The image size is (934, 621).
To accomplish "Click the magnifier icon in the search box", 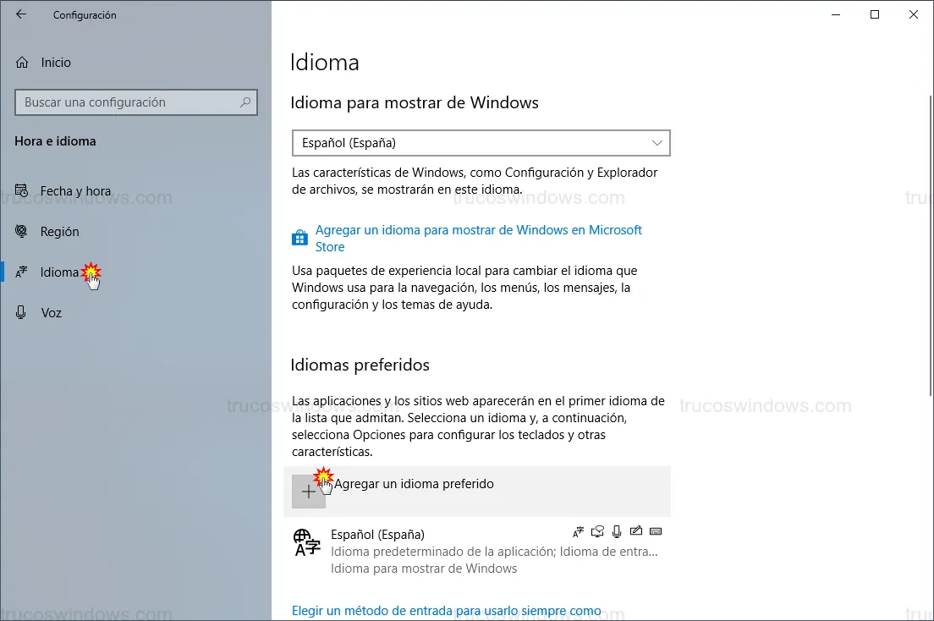I will pyautogui.click(x=245, y=102).
